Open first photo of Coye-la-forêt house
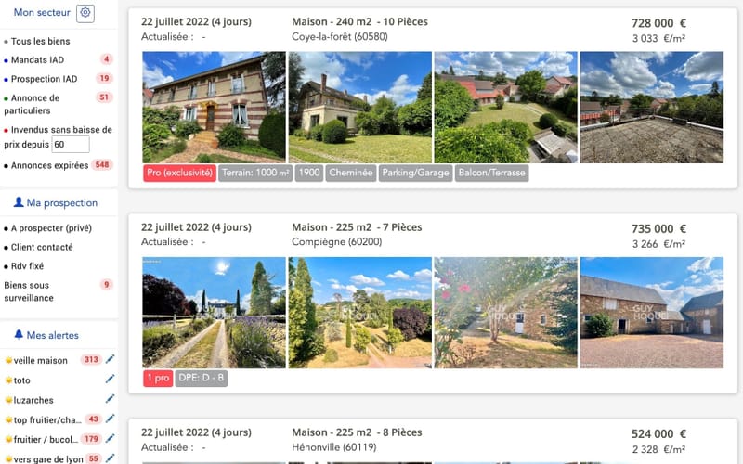Image resolution: width=743 pixels, height=464 pixels. point(215,108)
